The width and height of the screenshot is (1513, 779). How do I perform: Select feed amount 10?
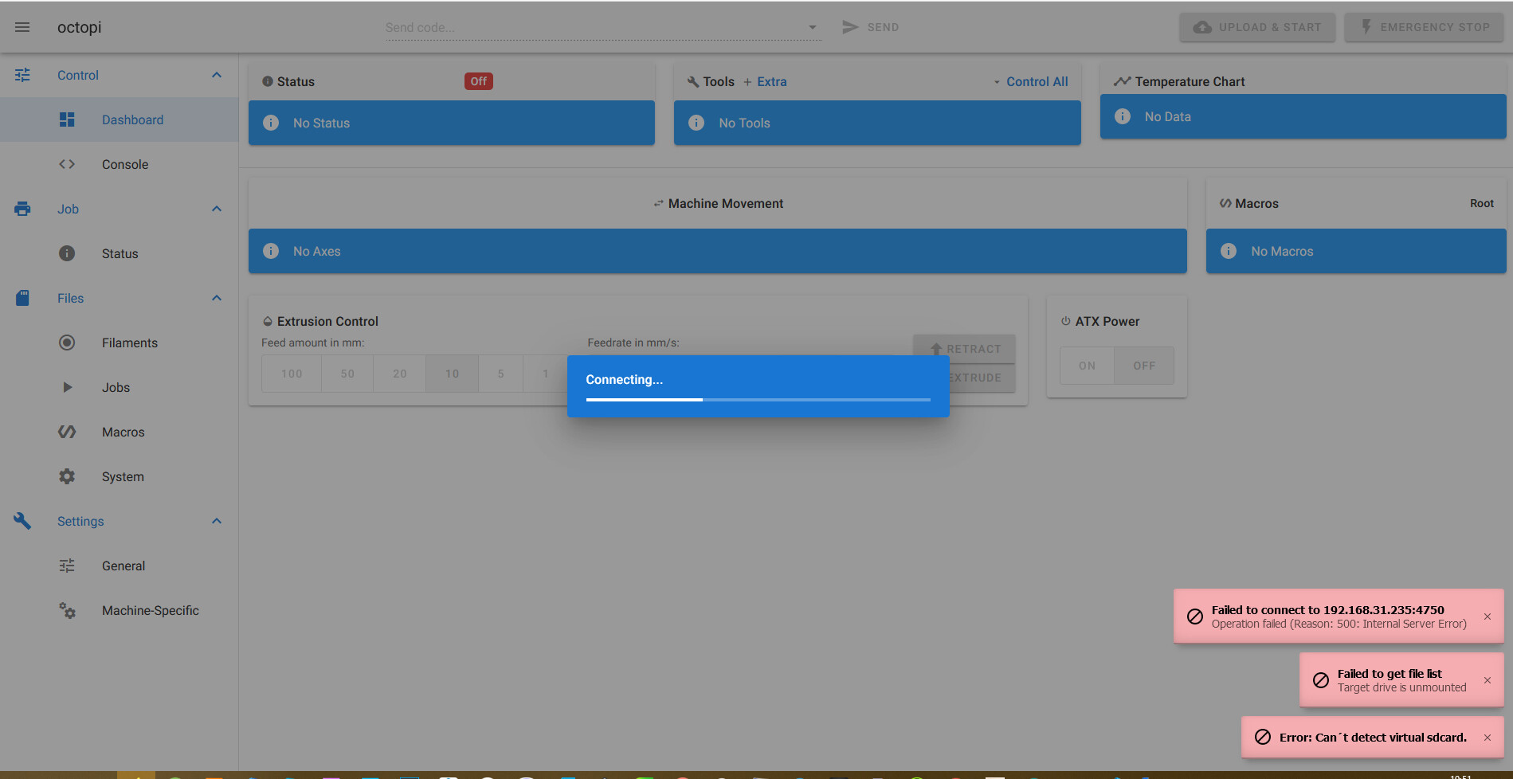pos(452,374)
